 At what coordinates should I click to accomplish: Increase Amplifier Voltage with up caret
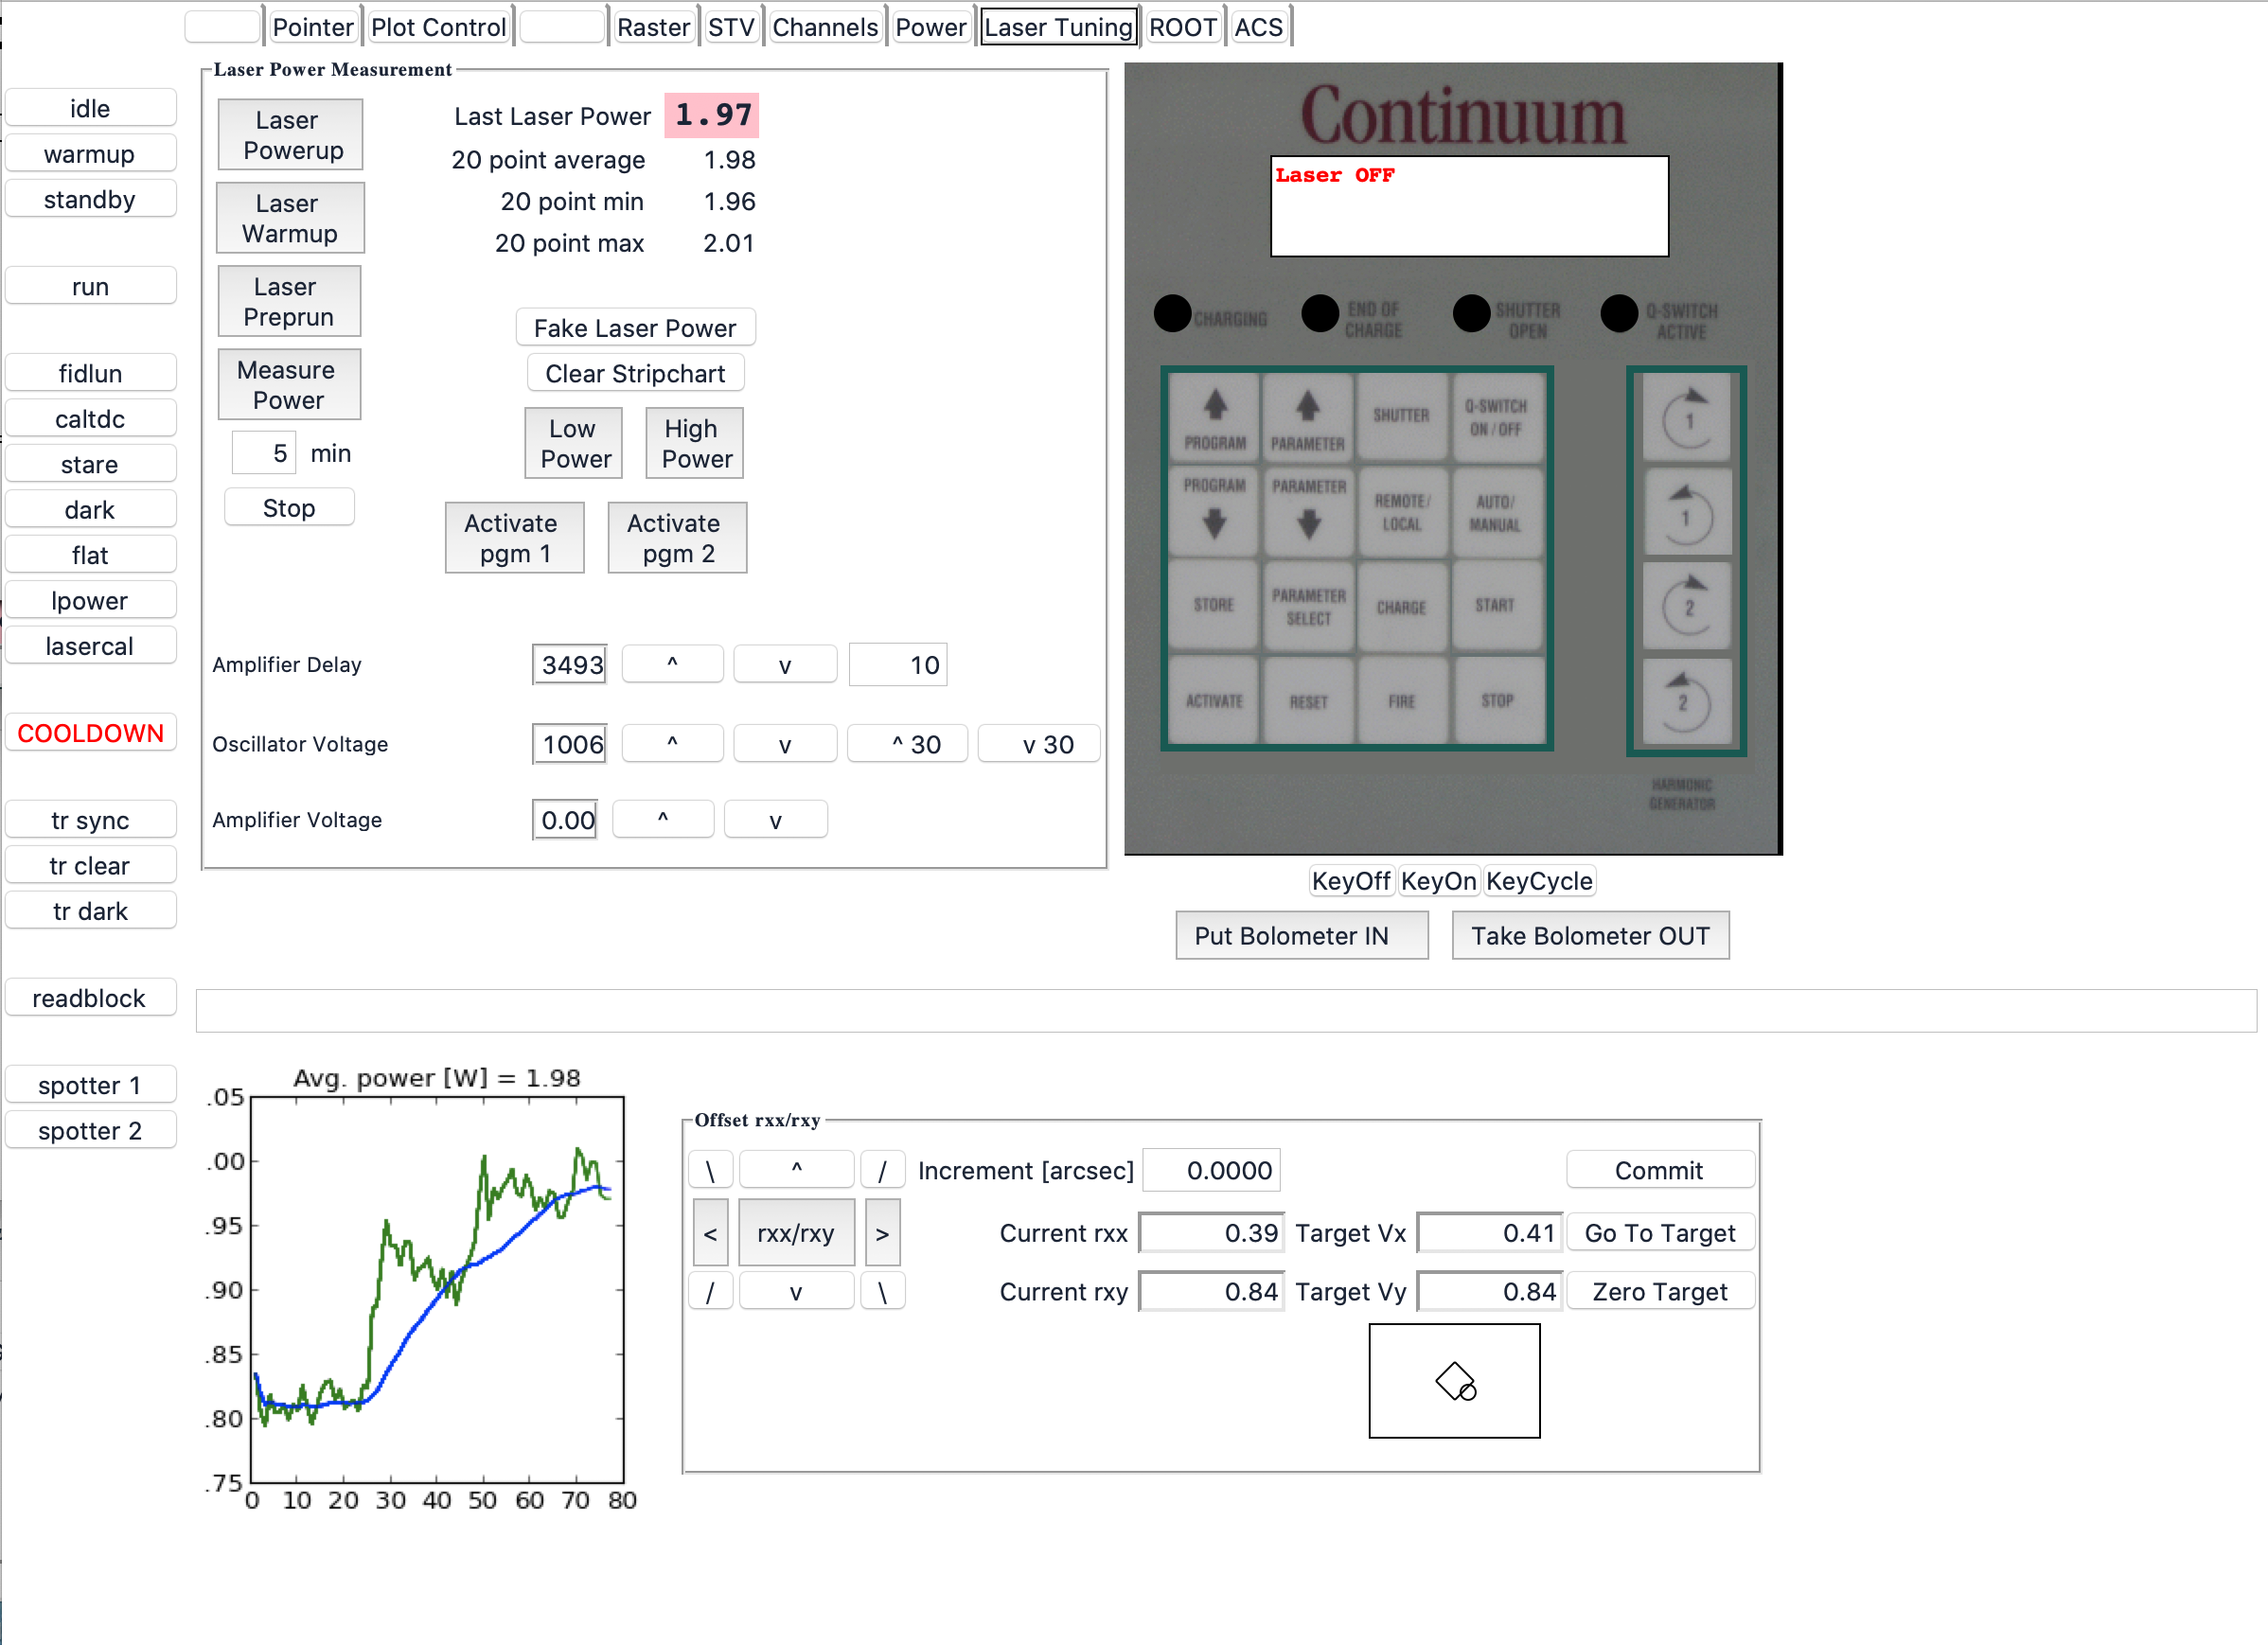tap(663, 820)
